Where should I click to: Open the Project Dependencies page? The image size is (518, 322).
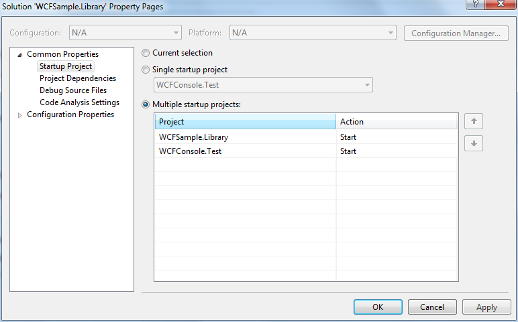[x=78, y=78]
